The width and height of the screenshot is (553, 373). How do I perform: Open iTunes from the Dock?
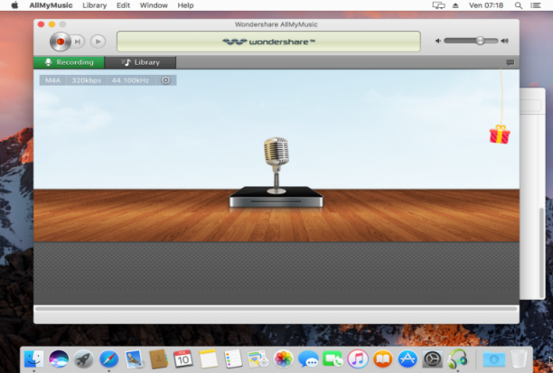coord(358,359)
